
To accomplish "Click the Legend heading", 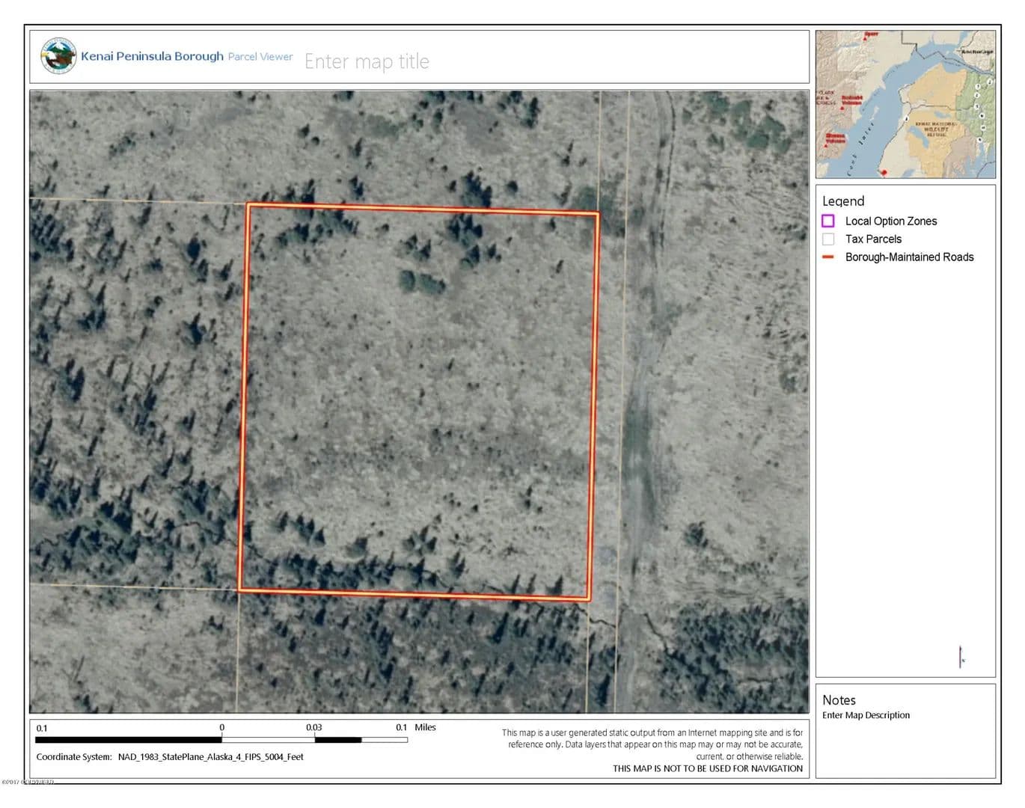I will [843, 201].
